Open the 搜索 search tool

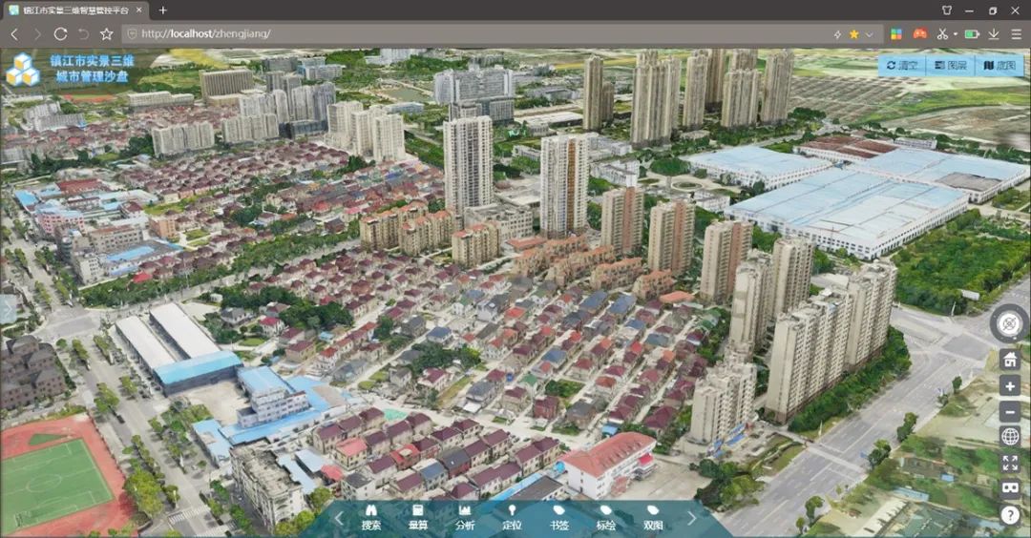[x=370, y=516]
